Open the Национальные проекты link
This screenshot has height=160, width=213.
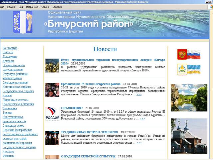tap(17, 143)
